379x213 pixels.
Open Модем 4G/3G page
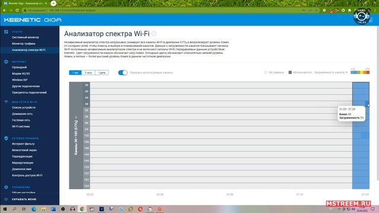tap(21, 73)
